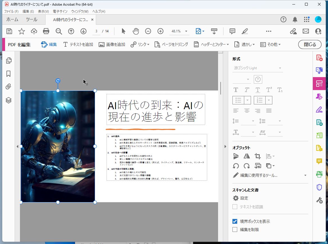Expand the zoom level 48.1% dropdown
This screenshot has width=328, height=244.
coord(186,32)
